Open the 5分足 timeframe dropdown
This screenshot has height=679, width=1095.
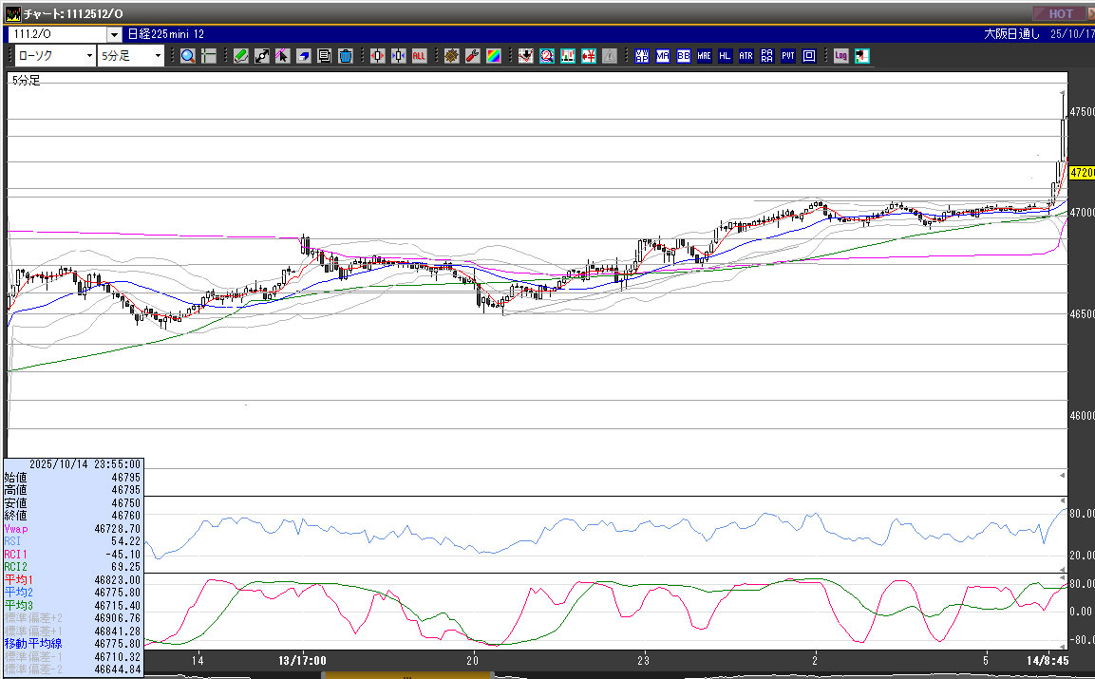click(x=132, y=56)
